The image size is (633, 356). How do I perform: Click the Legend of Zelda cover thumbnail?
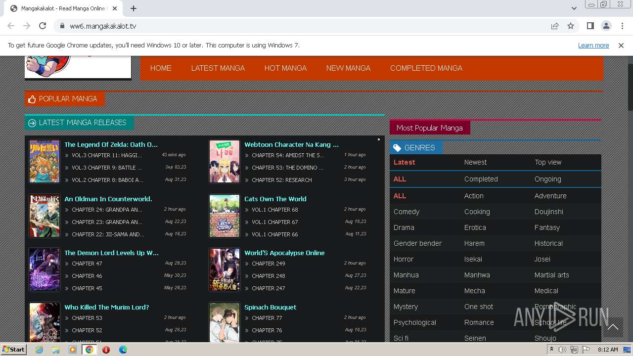(x=45, y=161)
